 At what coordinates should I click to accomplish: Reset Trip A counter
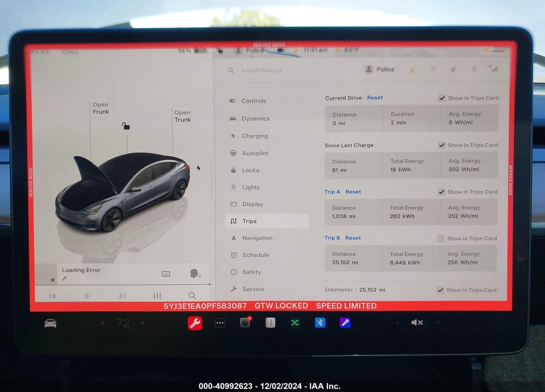(x=353, y=192)
